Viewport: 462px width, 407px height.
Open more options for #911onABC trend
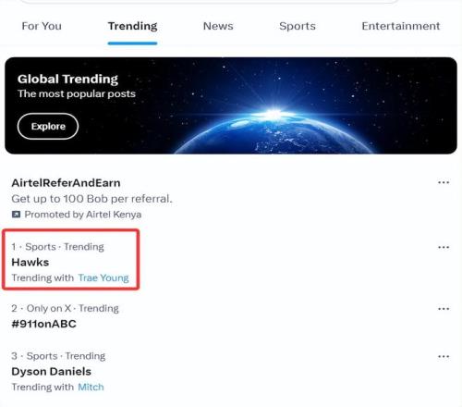[x=444, y=309]
